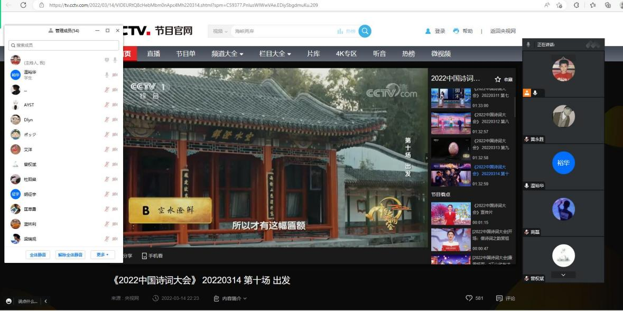Open the 评论 comments icon
The image size is (623, 311).
499,298
